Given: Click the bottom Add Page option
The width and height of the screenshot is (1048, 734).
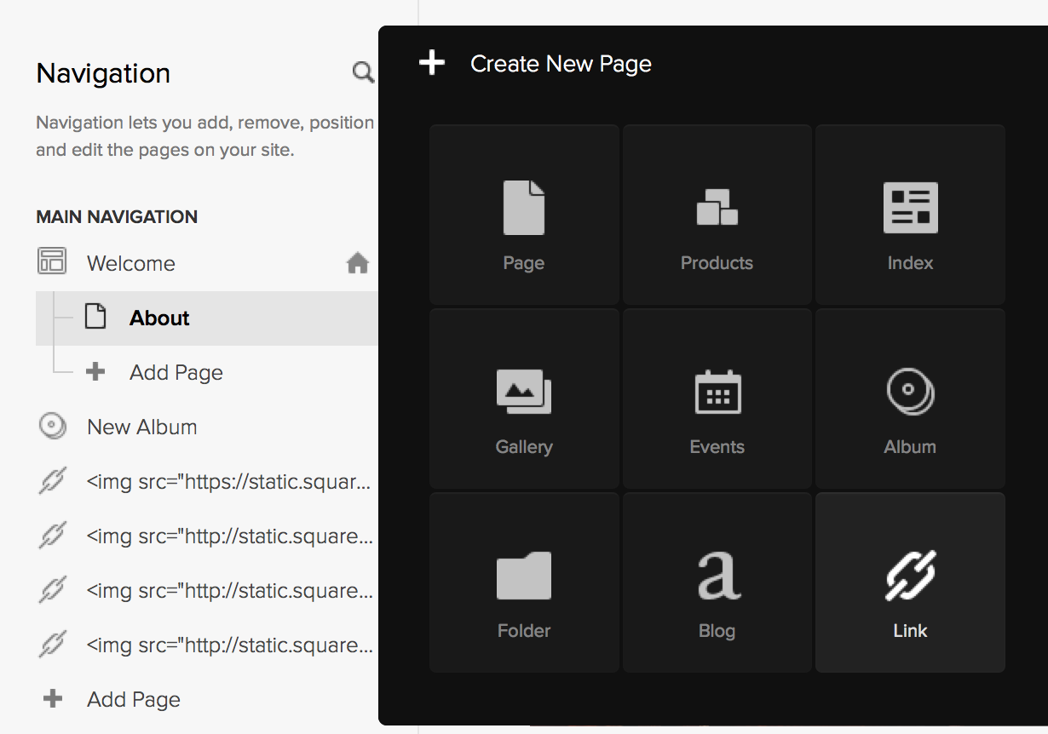Looking at the screenshot, I should pyautogui.click(x=133, y=699).
